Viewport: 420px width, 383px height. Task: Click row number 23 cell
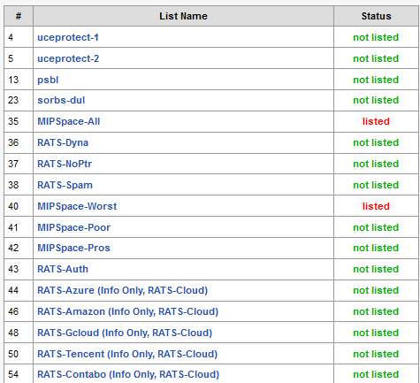coord(19,100)
